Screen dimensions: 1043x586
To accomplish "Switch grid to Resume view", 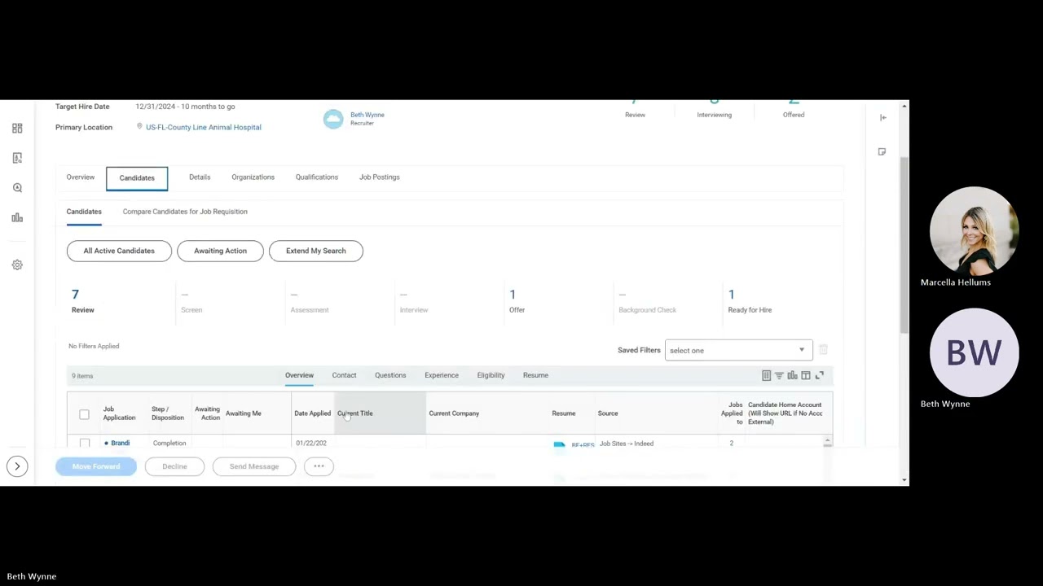I will pyautogui.click(x=535, y=375).
